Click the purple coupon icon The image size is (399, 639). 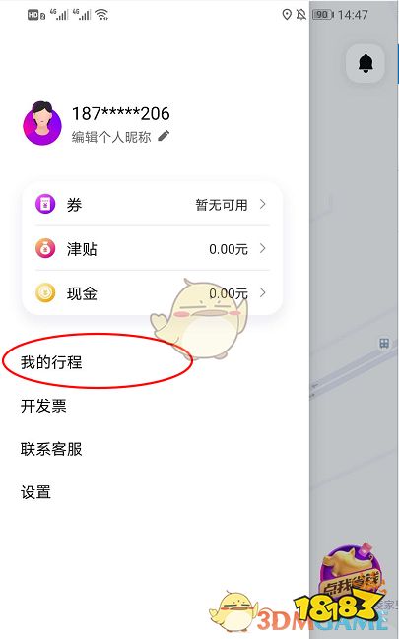pos(45,204)
